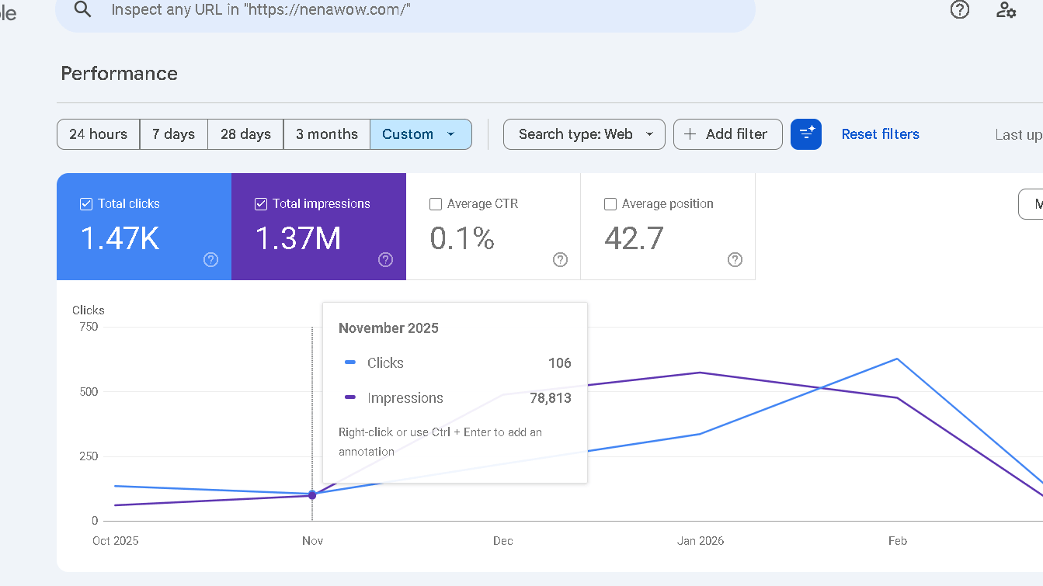The height and width of the screenshot is (586, 1043).
Task: Click the Add filter button
Action: (x=728, y=133)
